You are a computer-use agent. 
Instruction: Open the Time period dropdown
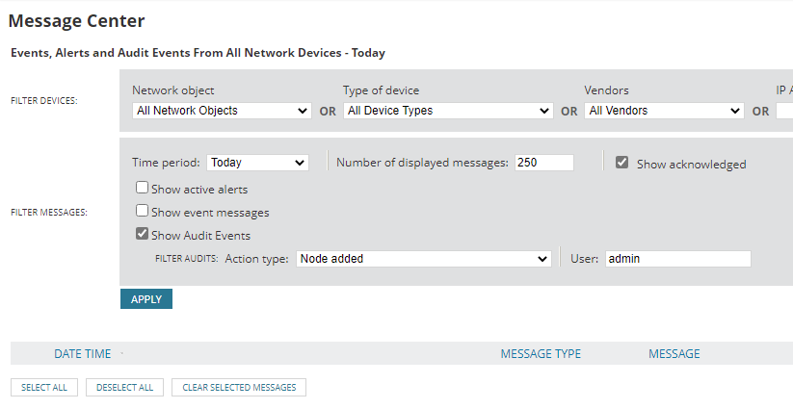[257, 163]
